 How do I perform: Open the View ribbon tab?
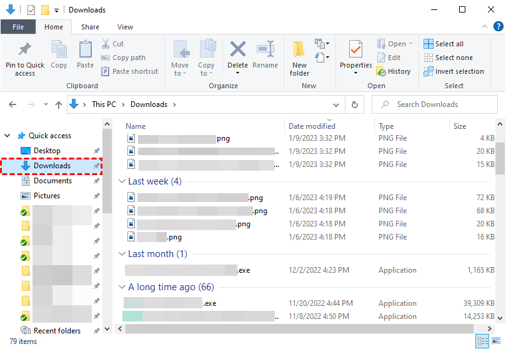[125, 27]
